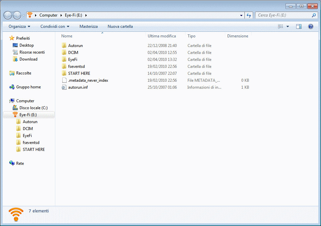Open DCIM folder in navigation tree
The width and height of the screenshot is (321, 226).
[x=27, y=129]
